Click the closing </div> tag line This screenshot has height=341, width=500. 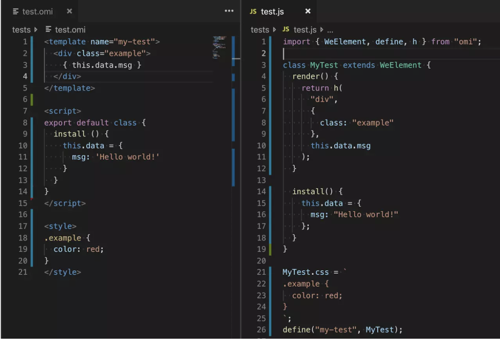[x=67, y=76]
